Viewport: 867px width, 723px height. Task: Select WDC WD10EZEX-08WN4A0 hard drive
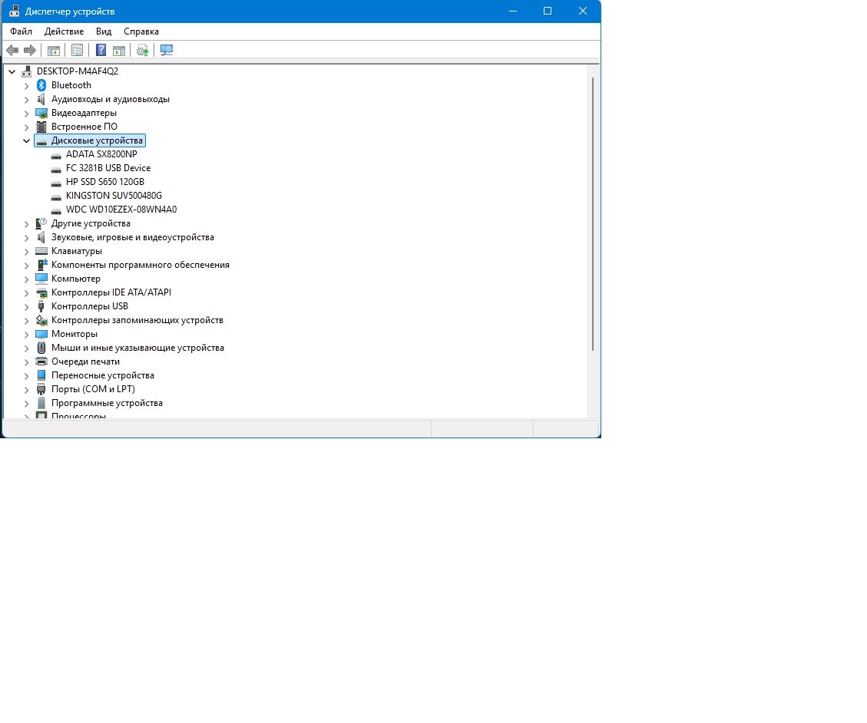click(x=121, y=210)
